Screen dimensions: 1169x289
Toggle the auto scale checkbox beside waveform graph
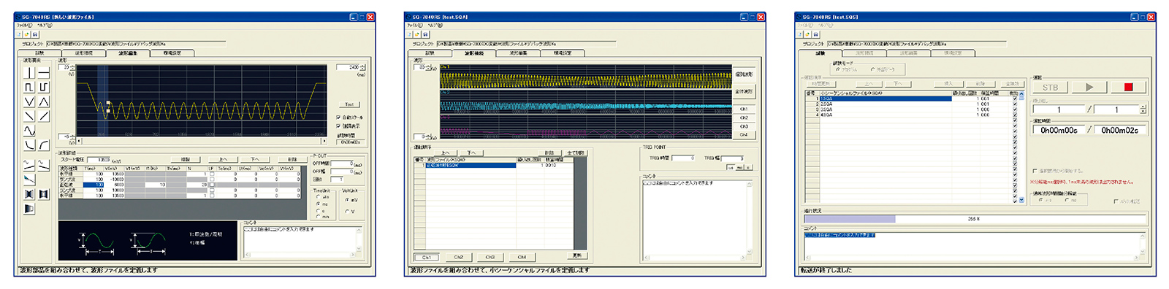pyautogui.click(x=339, y=117)
